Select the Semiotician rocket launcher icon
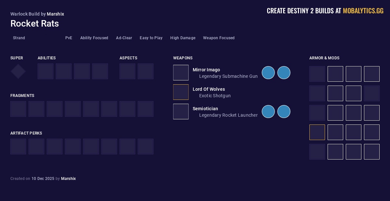Image resolution: width=390 pixels, height=201 pixels. [181, 112]
